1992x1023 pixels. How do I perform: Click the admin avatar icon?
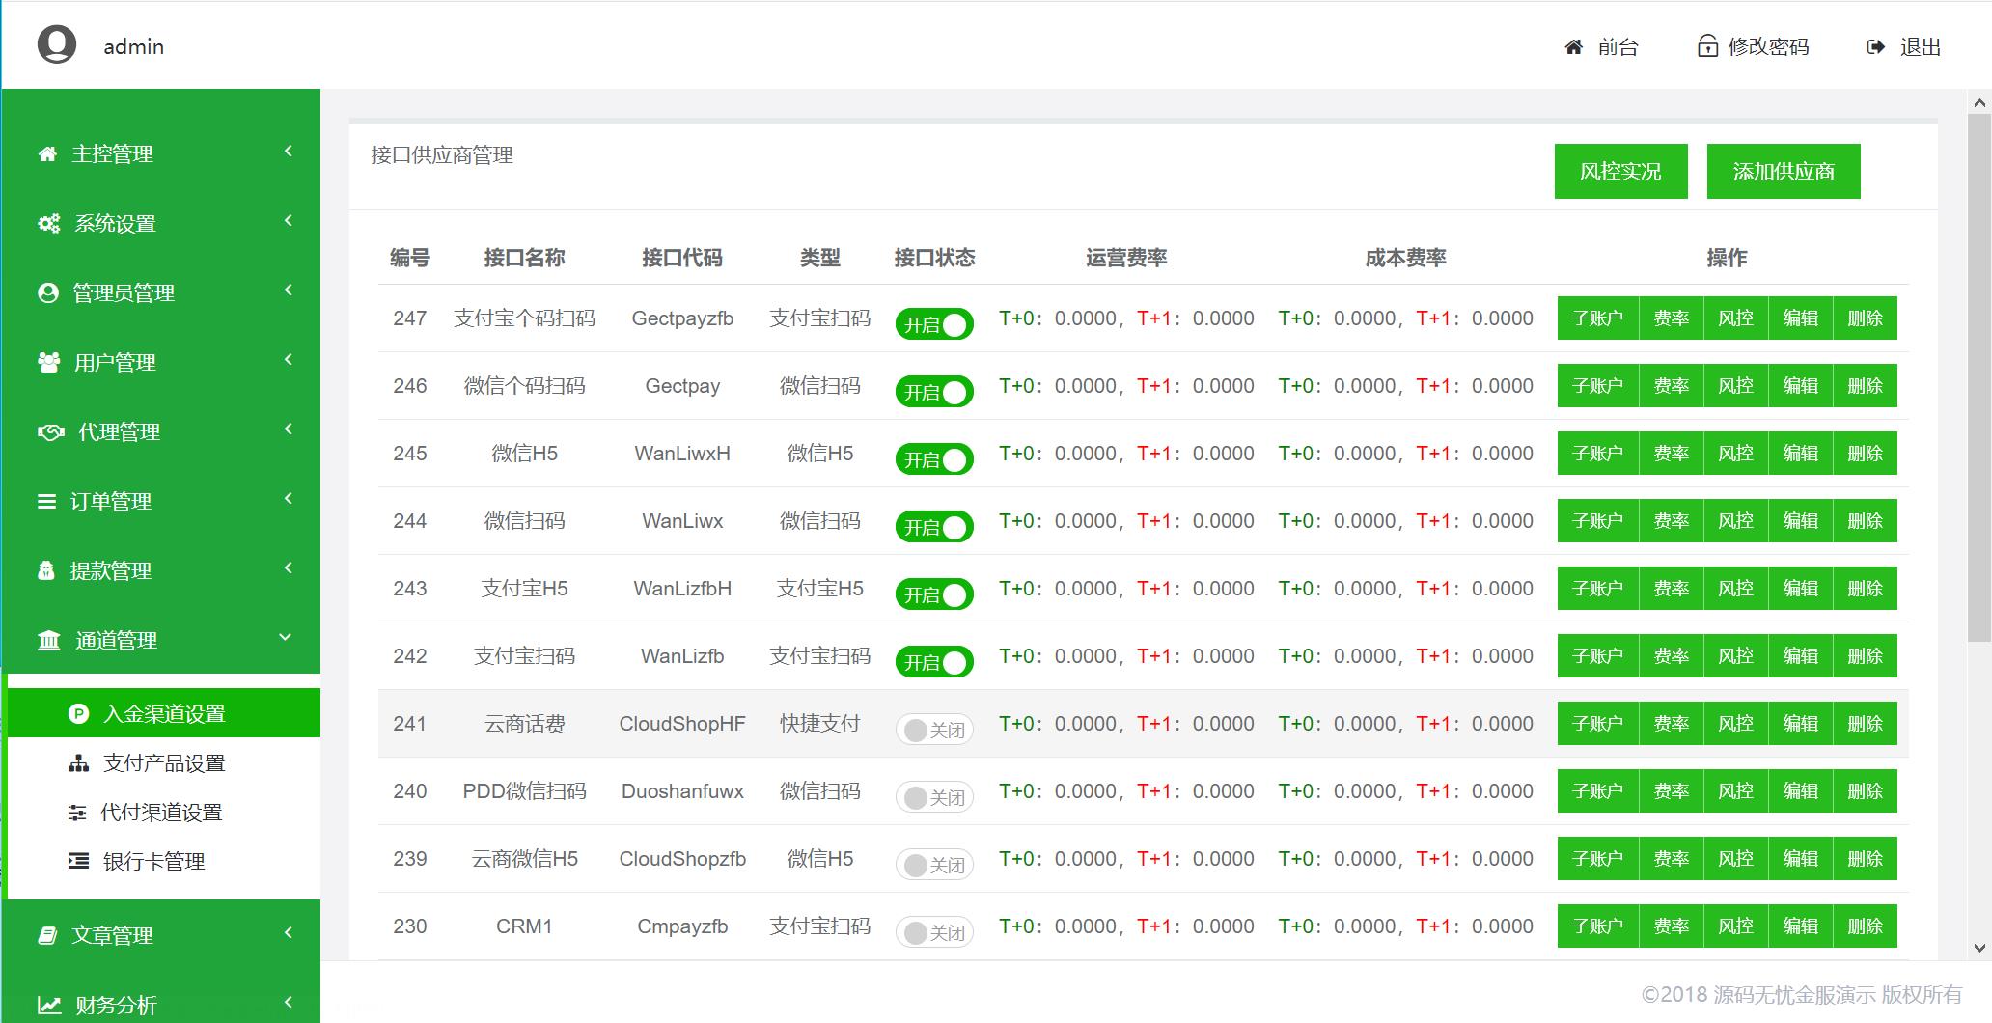[55, 45]
